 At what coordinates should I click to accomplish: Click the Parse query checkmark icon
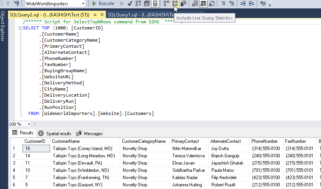click(130, 3)
